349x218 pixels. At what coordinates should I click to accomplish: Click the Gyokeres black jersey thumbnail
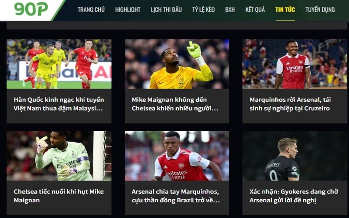295,156
